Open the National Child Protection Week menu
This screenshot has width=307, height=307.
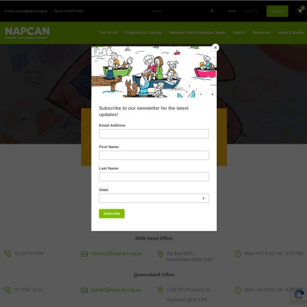coord(197,33)
